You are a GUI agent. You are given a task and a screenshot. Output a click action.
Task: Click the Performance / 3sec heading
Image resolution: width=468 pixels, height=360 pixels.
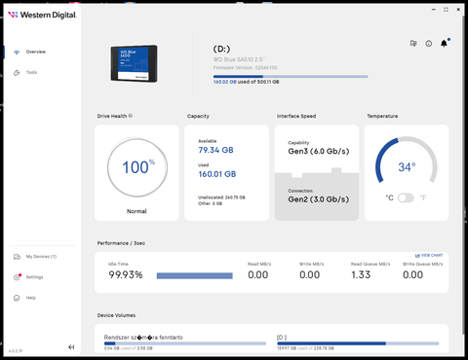click(121, 243)
